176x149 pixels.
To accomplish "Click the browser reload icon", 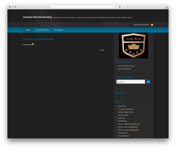I will coord(114,7).
